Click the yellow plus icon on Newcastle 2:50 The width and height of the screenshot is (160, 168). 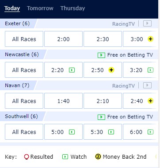tap(111, 70)
